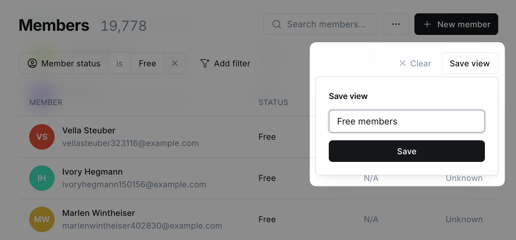Viewport: 516px width, 240px height.
Task: Click the Search members input field
Action: point(321,24)
